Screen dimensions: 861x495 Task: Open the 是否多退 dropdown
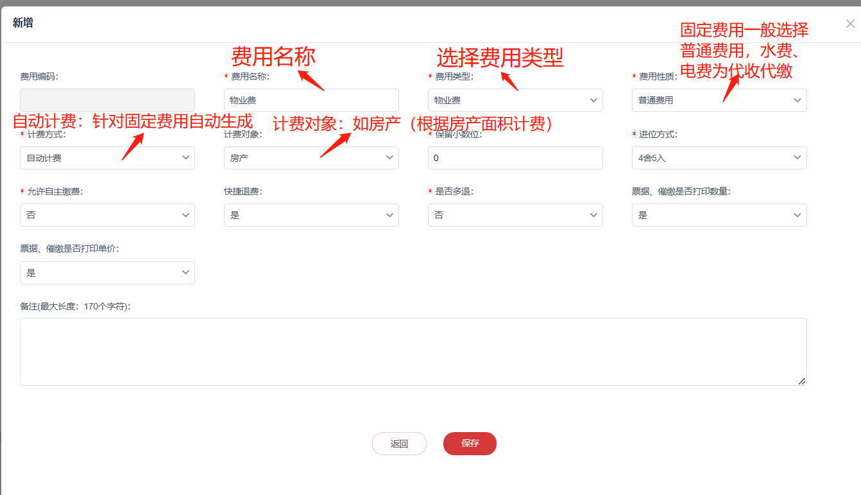(515, 215)
